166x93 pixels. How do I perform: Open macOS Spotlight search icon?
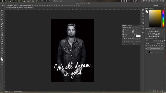point(161,1)
